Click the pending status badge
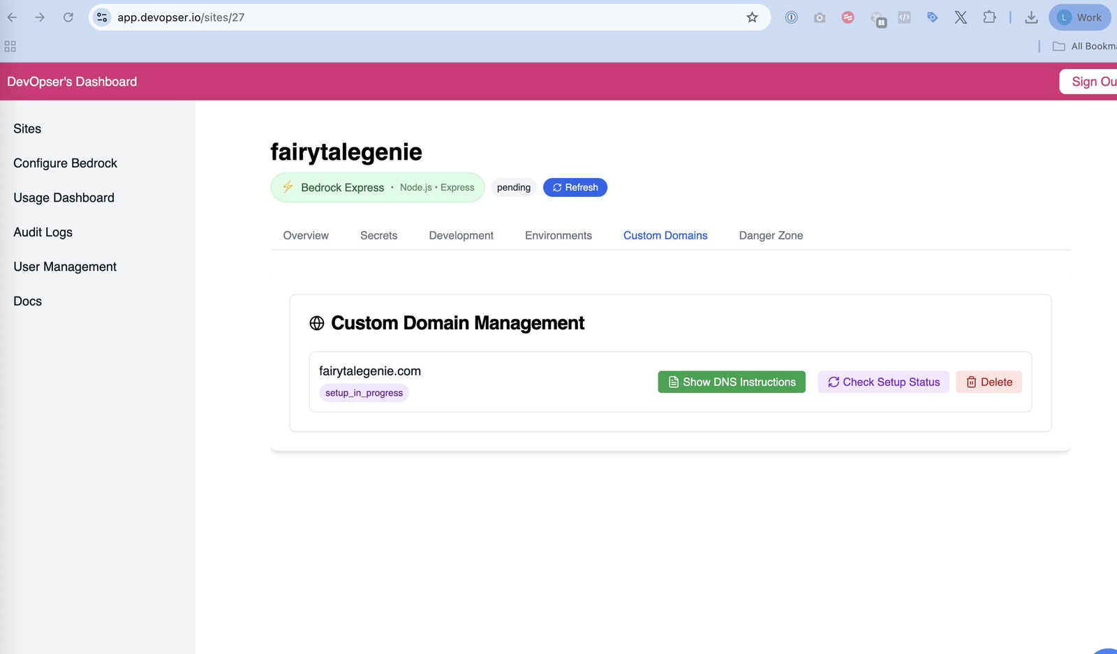 (514, 187)
